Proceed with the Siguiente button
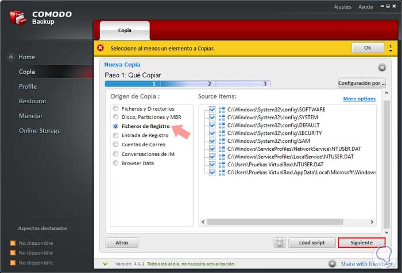This screenshot has width=402, height=273. 361,243
